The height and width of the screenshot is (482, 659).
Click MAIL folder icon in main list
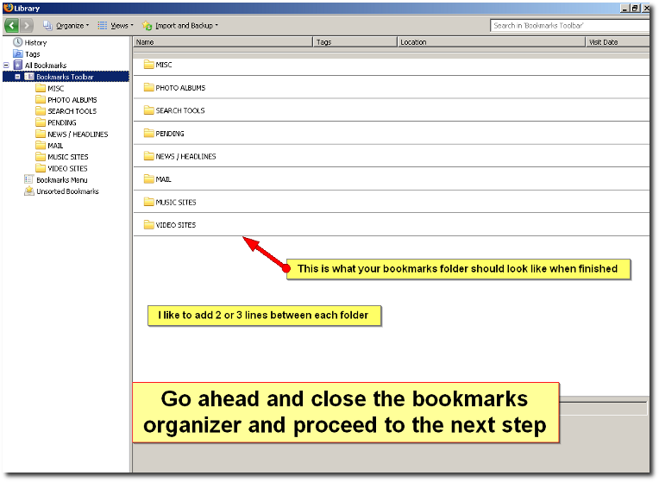pyautogui.click(x=148, y=179)
